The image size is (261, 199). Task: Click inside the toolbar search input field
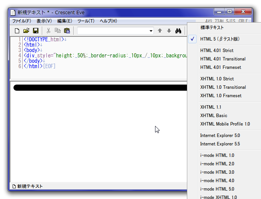113,31
